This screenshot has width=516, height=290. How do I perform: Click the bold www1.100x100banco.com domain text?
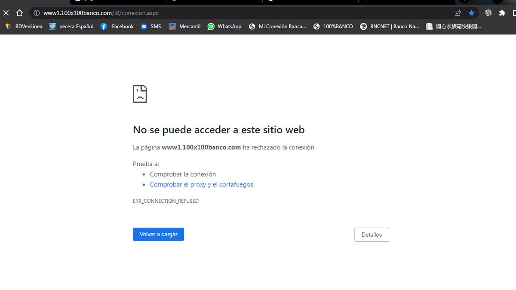[201, 147]
